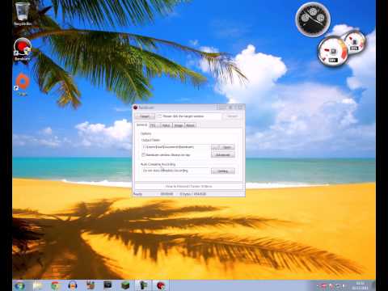Select the Bandicam desktop shortcut
This screenshot has height=291, width=388.
click(x=23, y=49)
